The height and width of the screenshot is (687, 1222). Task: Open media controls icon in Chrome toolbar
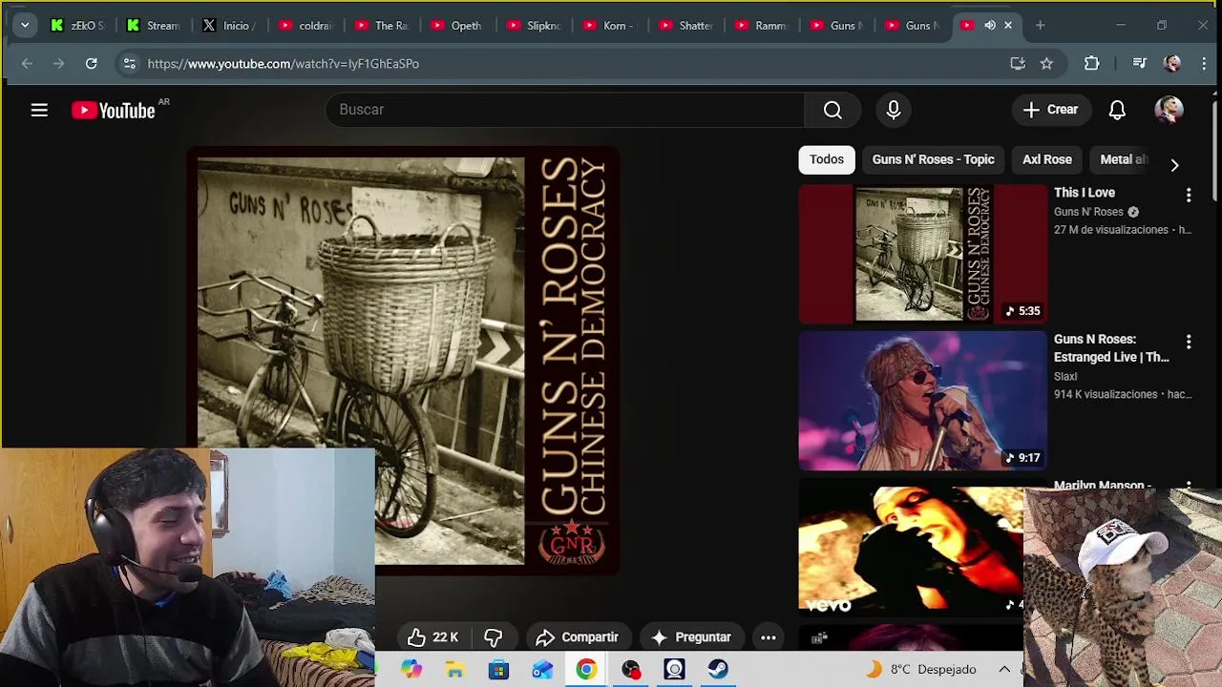coord(1139,64)
